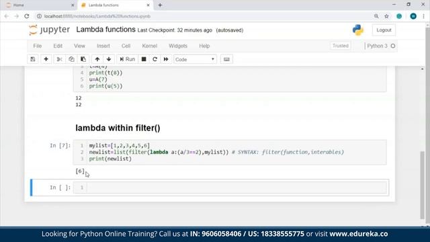Click the Logout button

[384, 30]
